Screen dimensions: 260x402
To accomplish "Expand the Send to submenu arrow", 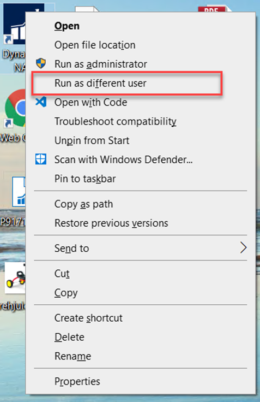I will 243,248.
